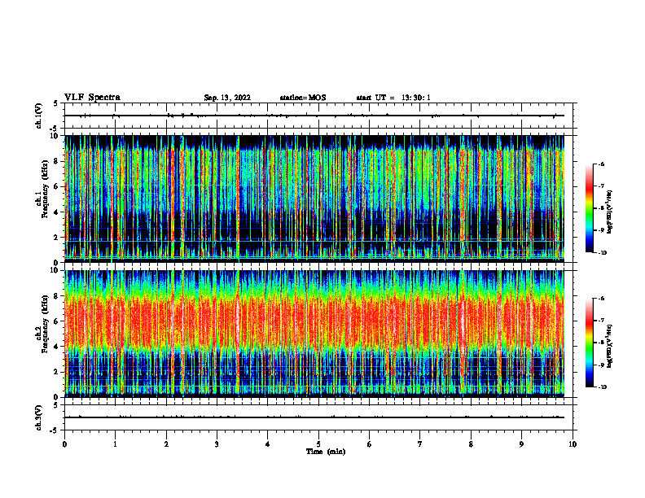Image resolution: width=645 pixels, height=498 pixels.
Task: Click the ch.2 frequency tick "8"
Action: [57, 296]
